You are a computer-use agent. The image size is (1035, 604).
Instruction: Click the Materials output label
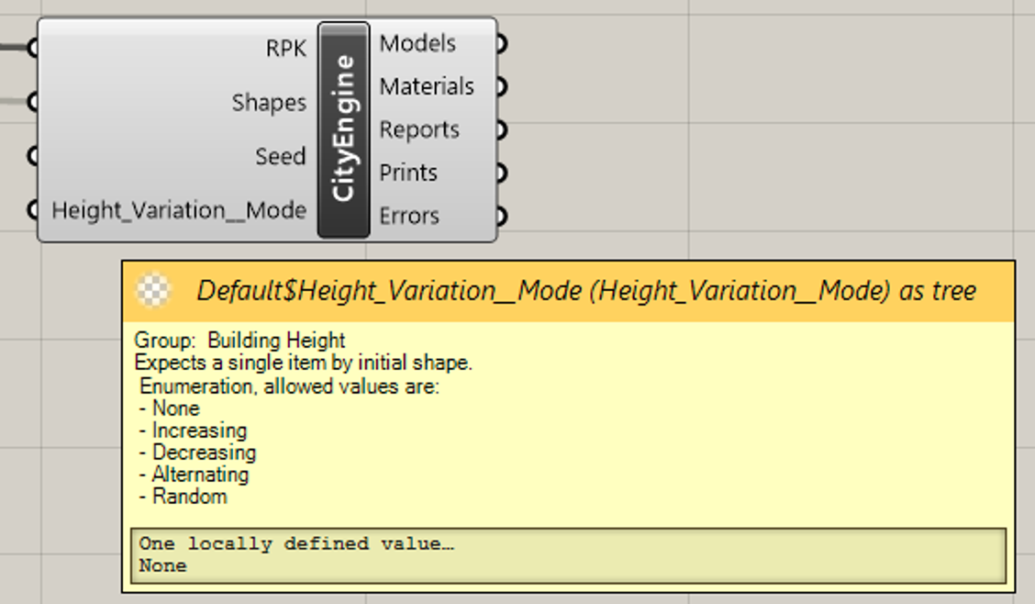click(x=427, y=86)
